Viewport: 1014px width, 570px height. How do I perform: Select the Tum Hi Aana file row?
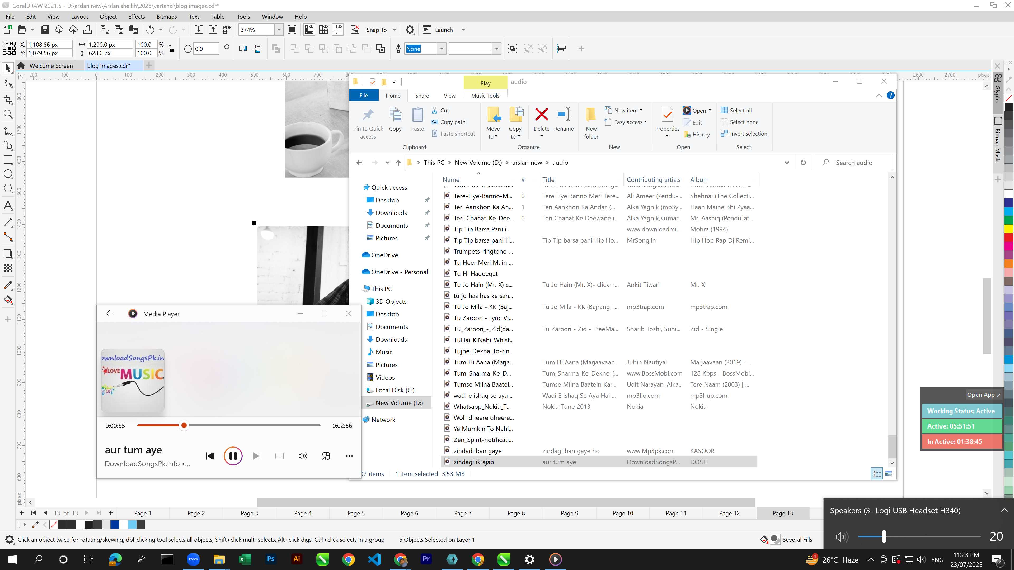(598, 362)
